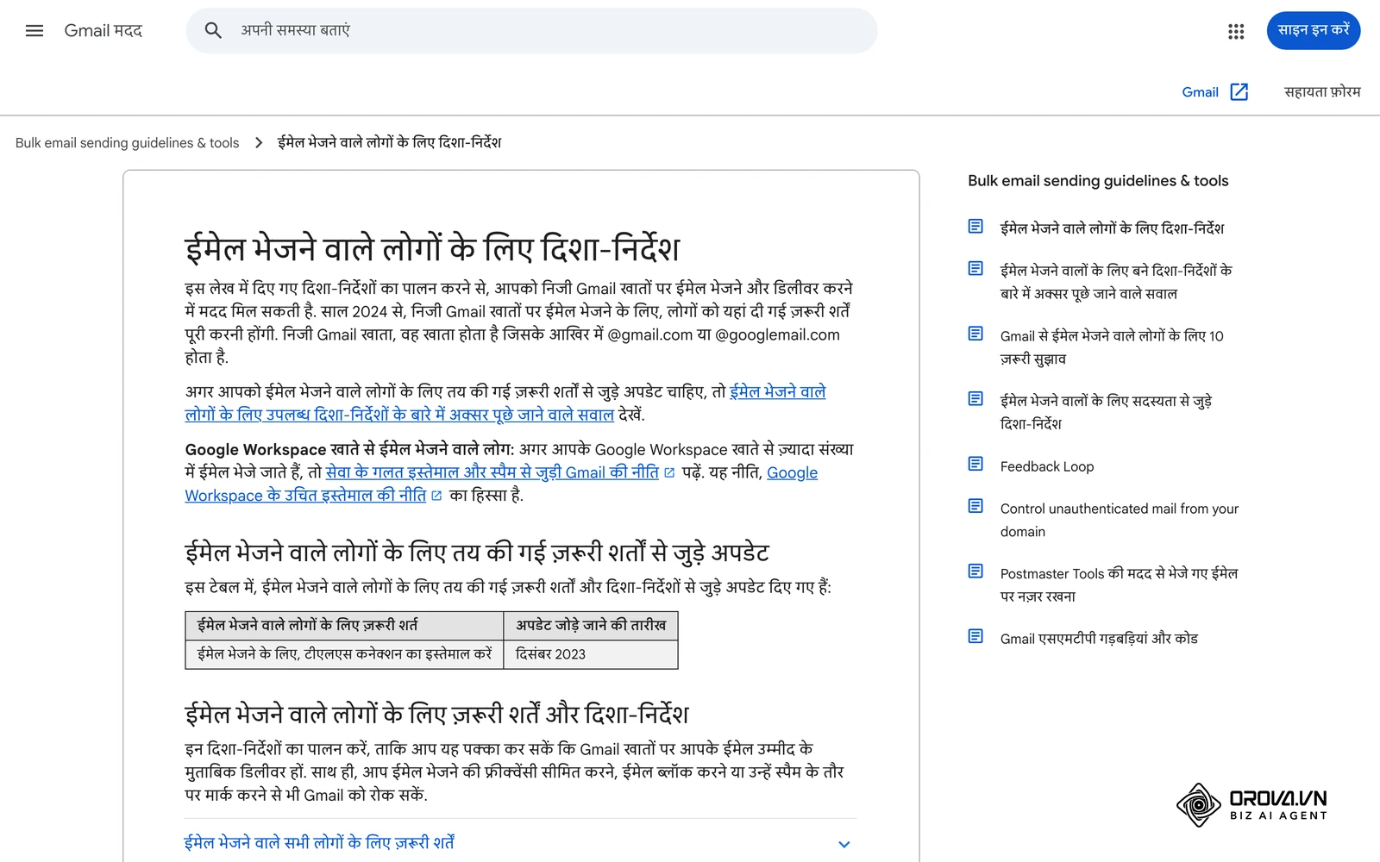Viewport: 1380px width, 862px height.
Task: Open sidebar ईमेल भेजने वाले लोगों के लिए दिशा-निर्देश
Action: tap(1112, 228)
